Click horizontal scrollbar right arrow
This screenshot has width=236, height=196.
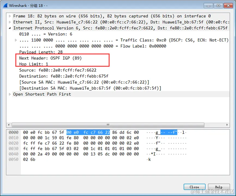[227, 125]
